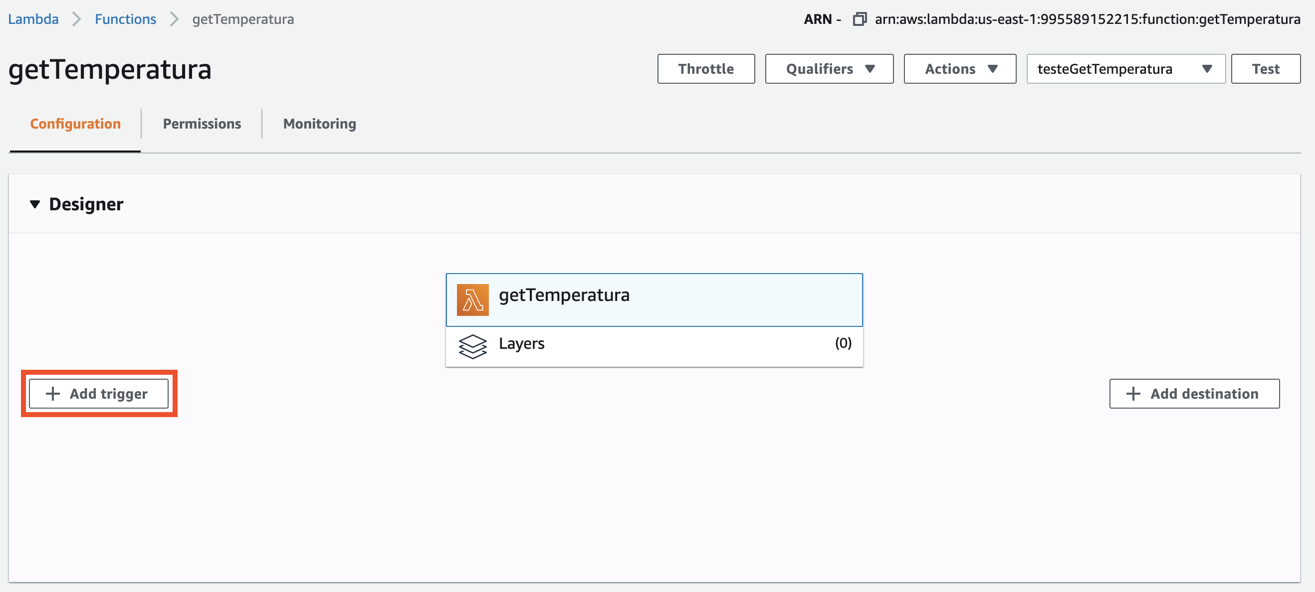Switch to the Monitoring tab
The image size is (1315, 592).
click(320, 124)
